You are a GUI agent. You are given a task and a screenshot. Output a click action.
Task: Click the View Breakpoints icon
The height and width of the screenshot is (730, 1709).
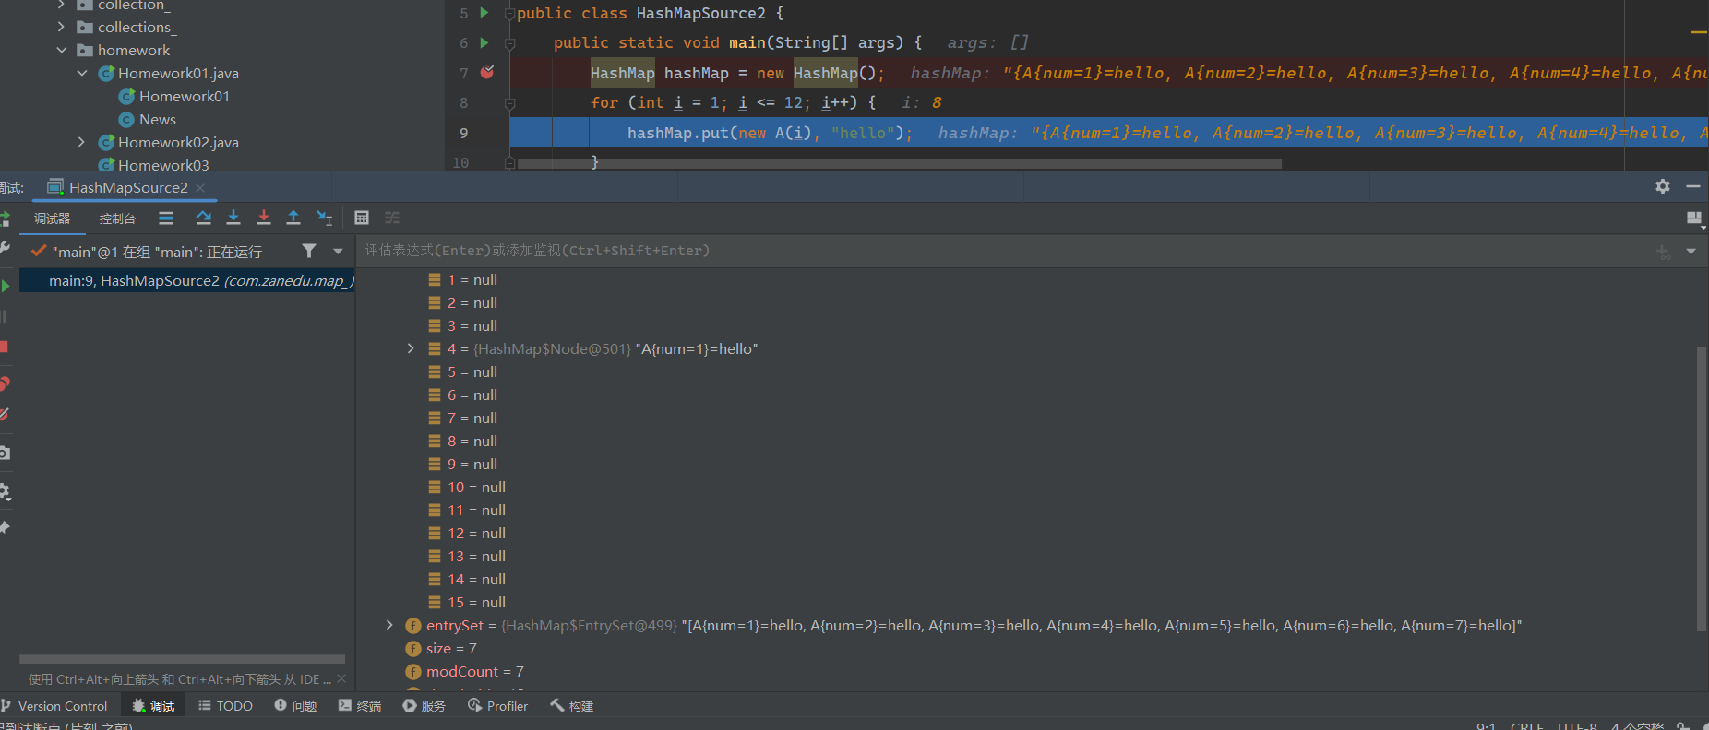(5, 383)
